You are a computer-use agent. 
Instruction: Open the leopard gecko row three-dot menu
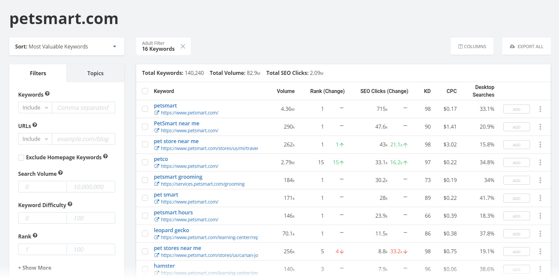540,233
